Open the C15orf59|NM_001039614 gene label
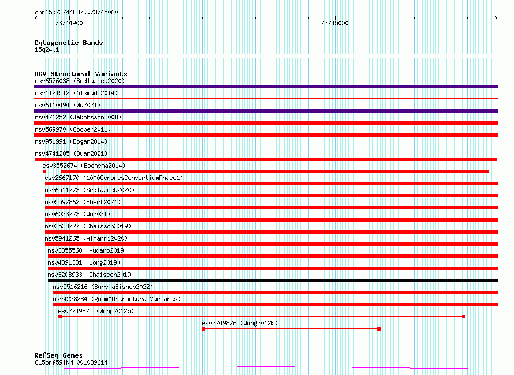Screen dimensions: 514x375 pos(71,362)
